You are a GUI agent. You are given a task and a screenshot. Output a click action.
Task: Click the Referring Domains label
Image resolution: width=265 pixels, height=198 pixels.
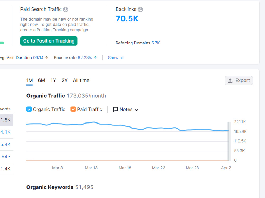tap(133, 43)
